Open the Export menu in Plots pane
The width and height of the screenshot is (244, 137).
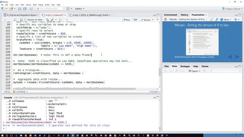(194, 71)
